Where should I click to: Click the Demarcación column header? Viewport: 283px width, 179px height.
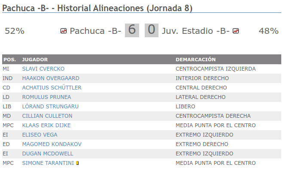pyautogui.click(x=195, y=60)
